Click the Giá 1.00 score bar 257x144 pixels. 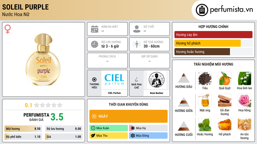(64, 137)
